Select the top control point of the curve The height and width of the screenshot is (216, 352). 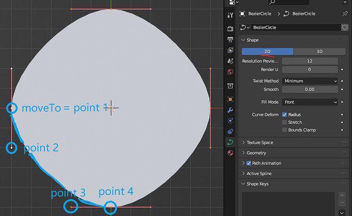[x=111, y=9]
